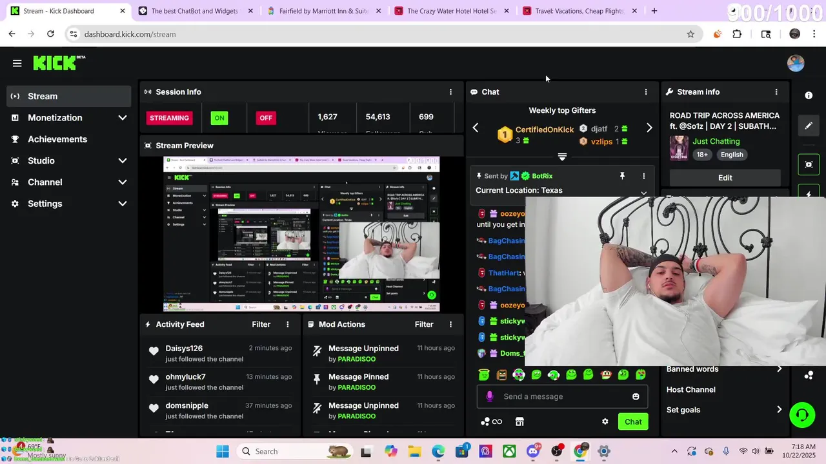This screenshot has height=464, width=826.
Task: Open Activity Feed three-dot menu
Action: pyautogui.click(x=288, y=324)
